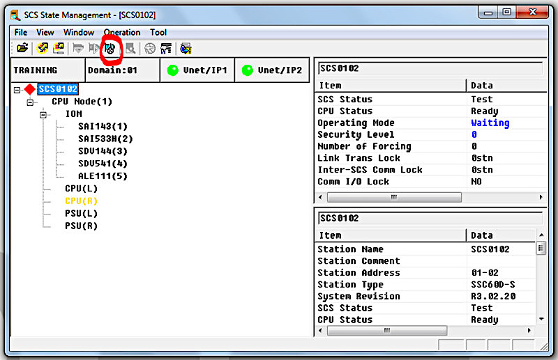Click the black toolbar icon left of the greyed magnifier
This screenshot has height=360, width=558.
pos(110,48)
